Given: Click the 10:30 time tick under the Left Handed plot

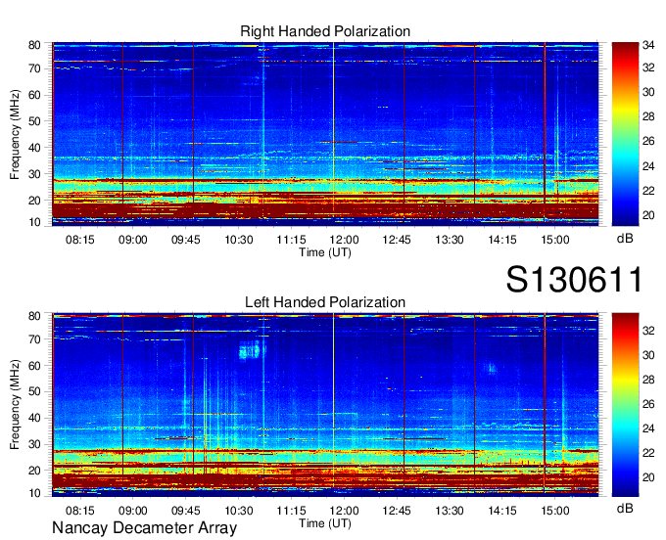Looking at the screenshot, I should [x=238, y=511].
